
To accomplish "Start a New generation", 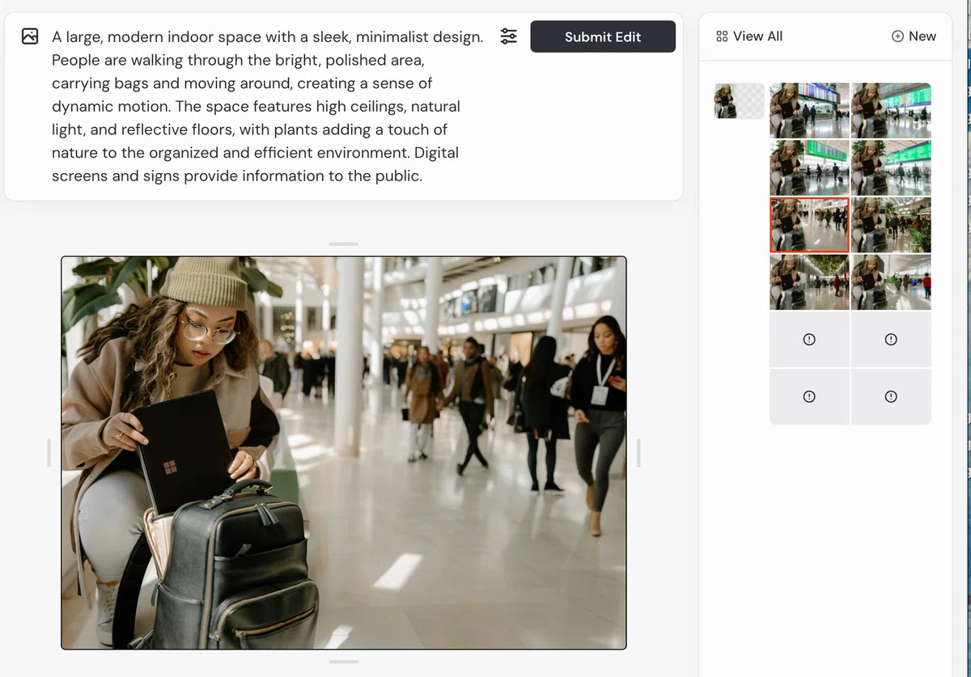I will coord(914,36).
